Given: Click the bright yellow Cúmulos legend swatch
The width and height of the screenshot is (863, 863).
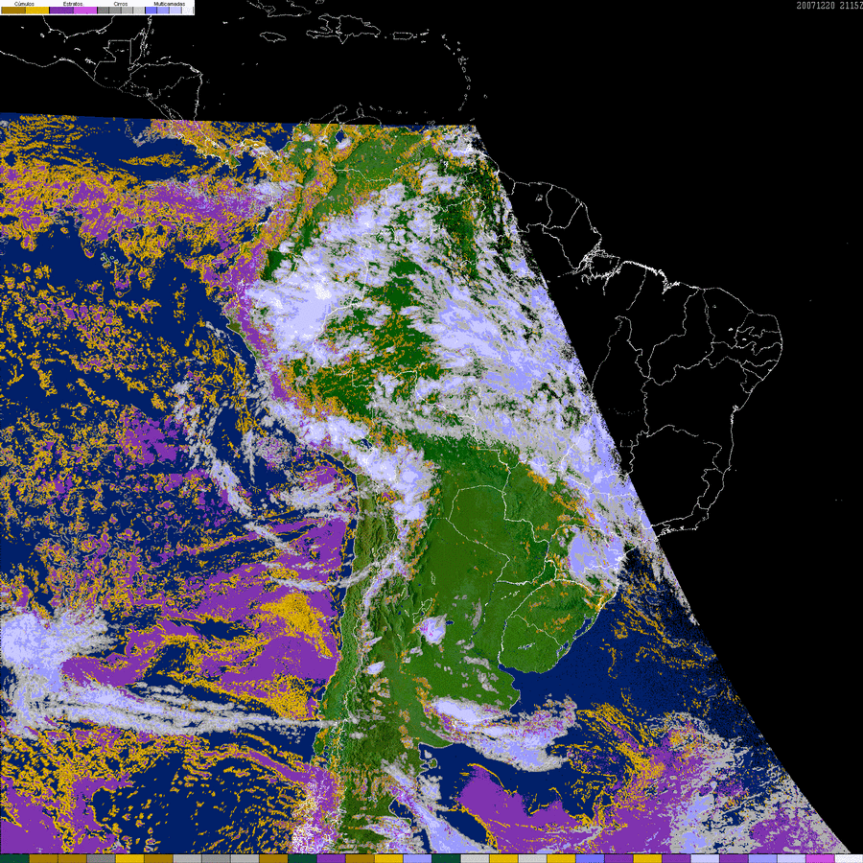Looking at the screenshot, I should (37, 10).
